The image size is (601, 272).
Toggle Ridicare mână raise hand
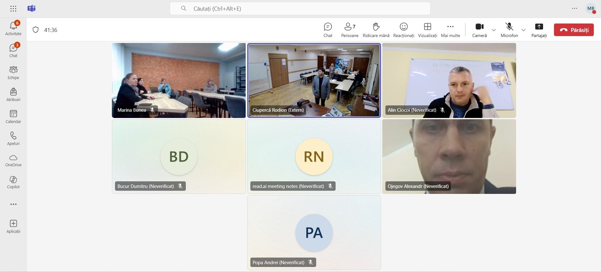tap(376, 30)
